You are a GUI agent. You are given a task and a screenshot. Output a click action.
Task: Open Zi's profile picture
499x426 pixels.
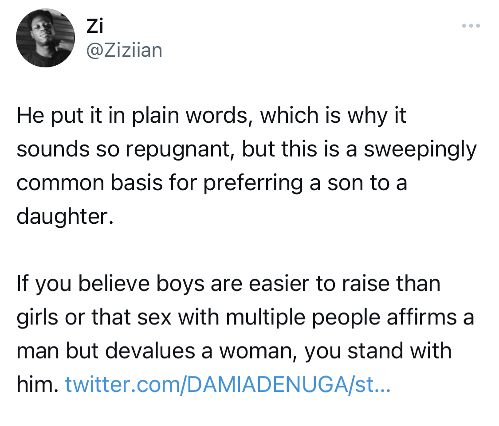46,38
